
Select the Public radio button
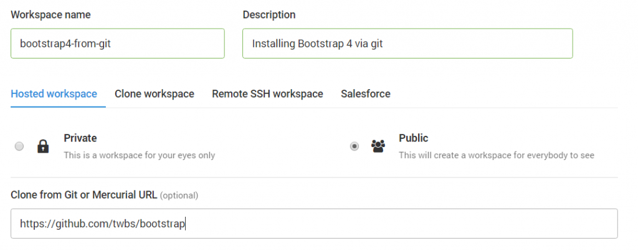pos(355,146)
